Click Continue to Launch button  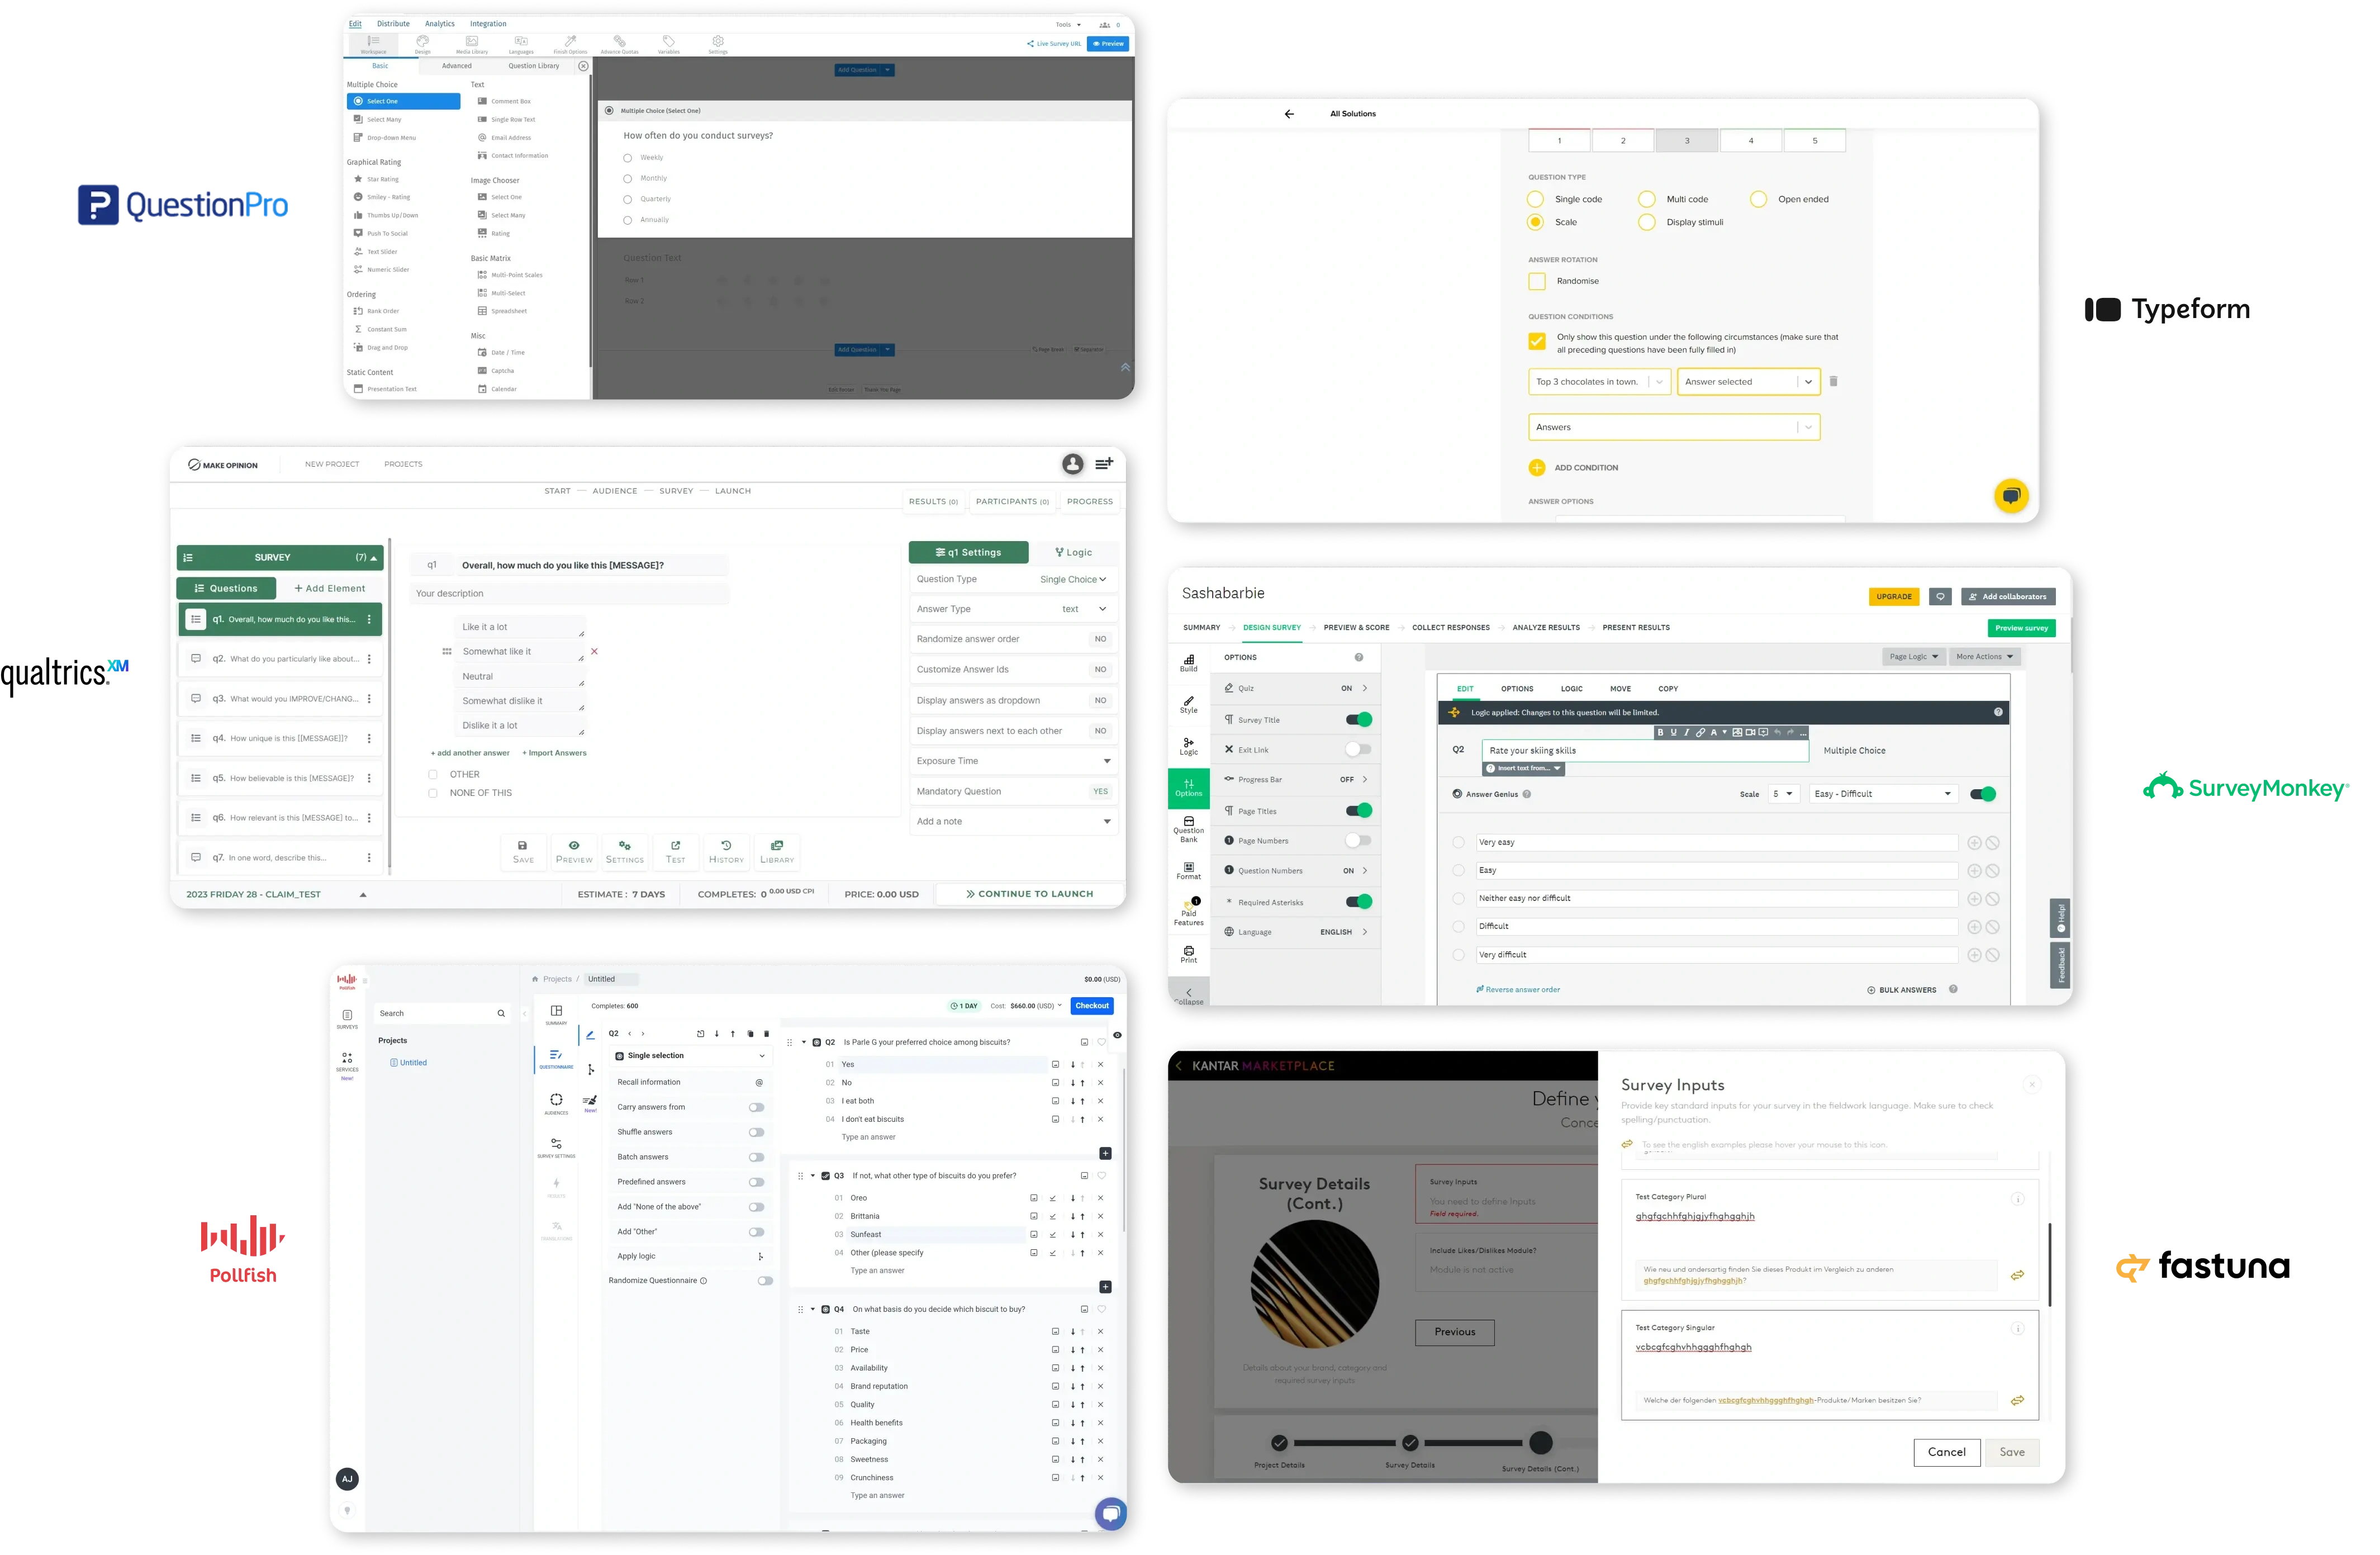(x=1029, y=894)
